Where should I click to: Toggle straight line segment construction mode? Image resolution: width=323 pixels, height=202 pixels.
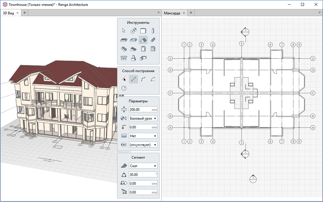(x=134, y=79)
